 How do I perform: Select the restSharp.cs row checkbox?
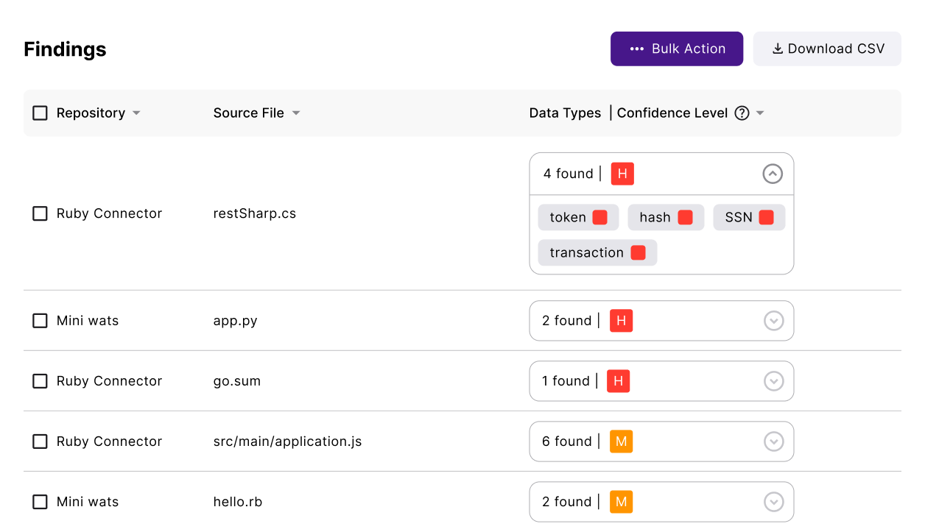[x=40, y=213]
